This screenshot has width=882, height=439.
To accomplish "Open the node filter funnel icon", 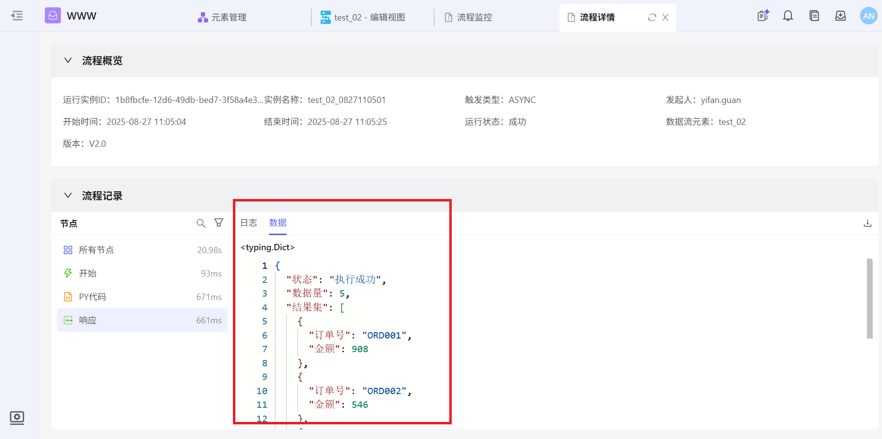I will (x=219, y=223).
